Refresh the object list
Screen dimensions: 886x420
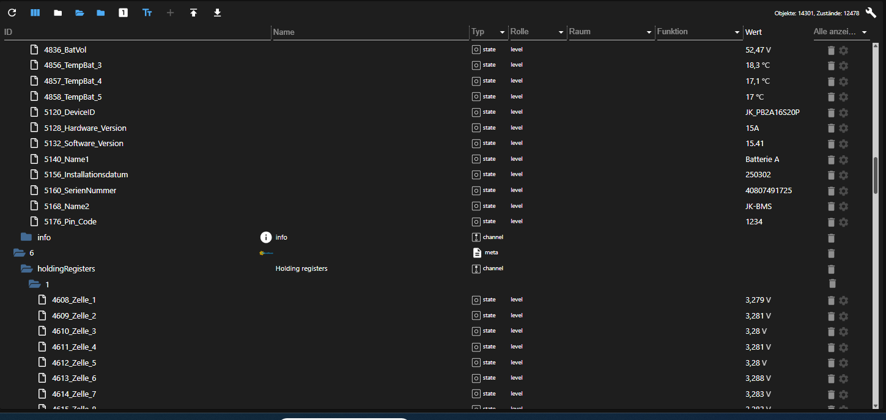tap(12, 12)
